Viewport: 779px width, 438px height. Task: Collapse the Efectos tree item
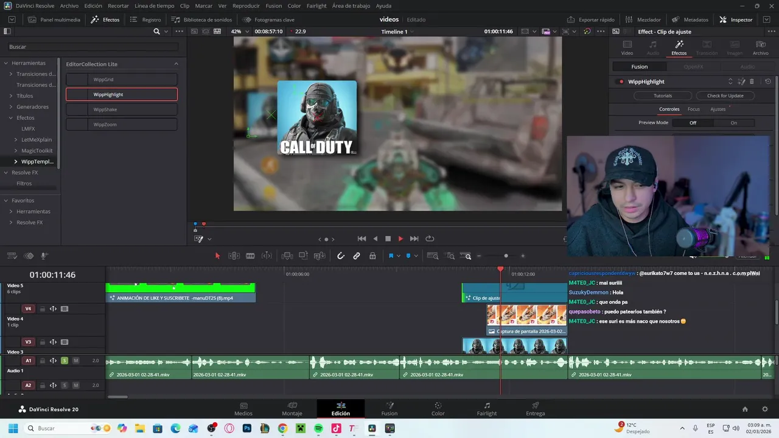tap(11, 118)
